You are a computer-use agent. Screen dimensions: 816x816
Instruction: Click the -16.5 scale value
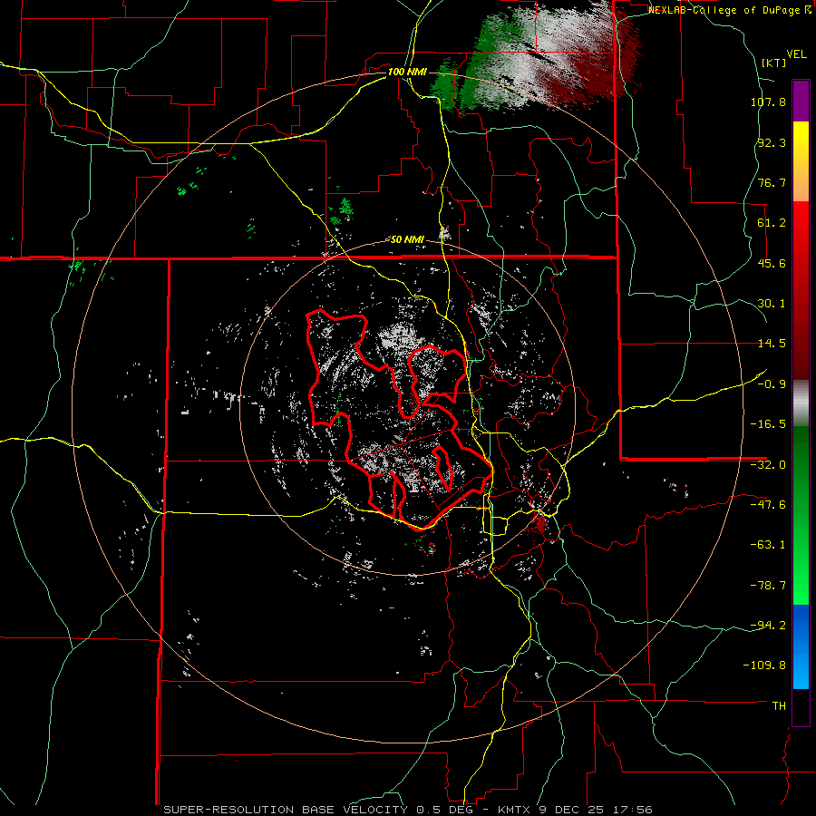pos(768,424)
